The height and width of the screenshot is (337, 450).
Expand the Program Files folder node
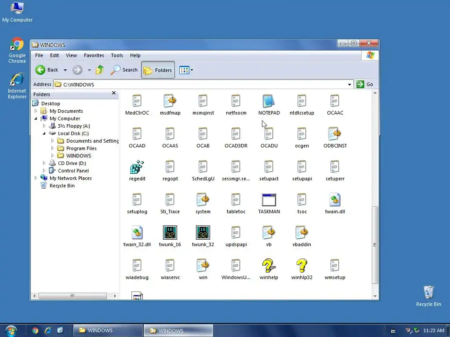coord(52,148)
